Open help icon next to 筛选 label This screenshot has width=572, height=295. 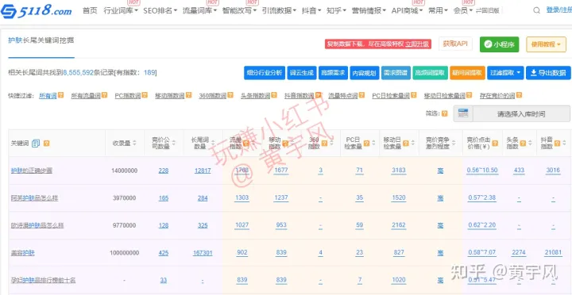click(x=444, y=113)
